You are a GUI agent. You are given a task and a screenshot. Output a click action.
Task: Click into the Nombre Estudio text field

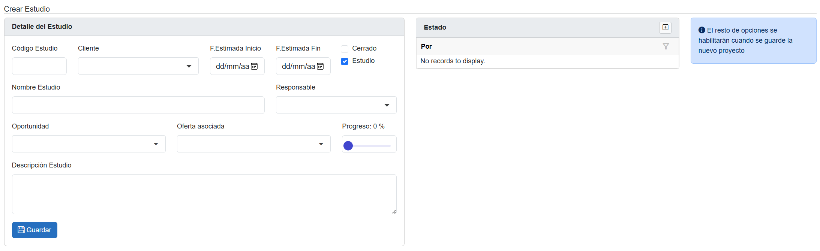[138, 105]
